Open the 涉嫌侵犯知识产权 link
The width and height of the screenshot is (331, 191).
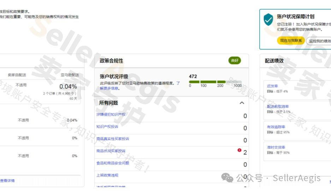111,114
